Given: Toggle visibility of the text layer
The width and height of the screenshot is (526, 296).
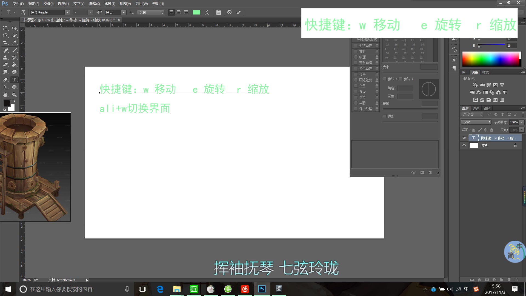Looking at the screenshot, I should tap(464, 138).
